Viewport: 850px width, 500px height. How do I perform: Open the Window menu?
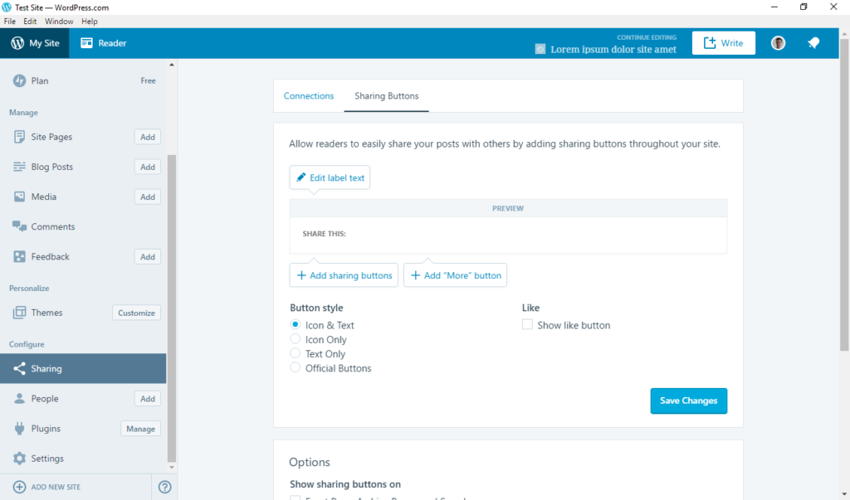tap(59, 21)
